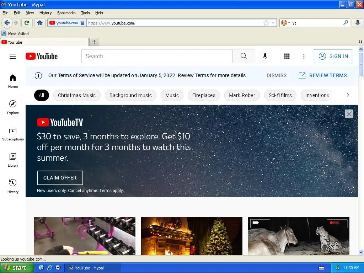Click the page scrollbar down arrow
Viewport: 364px width, 273px height.
pos(361,252)
